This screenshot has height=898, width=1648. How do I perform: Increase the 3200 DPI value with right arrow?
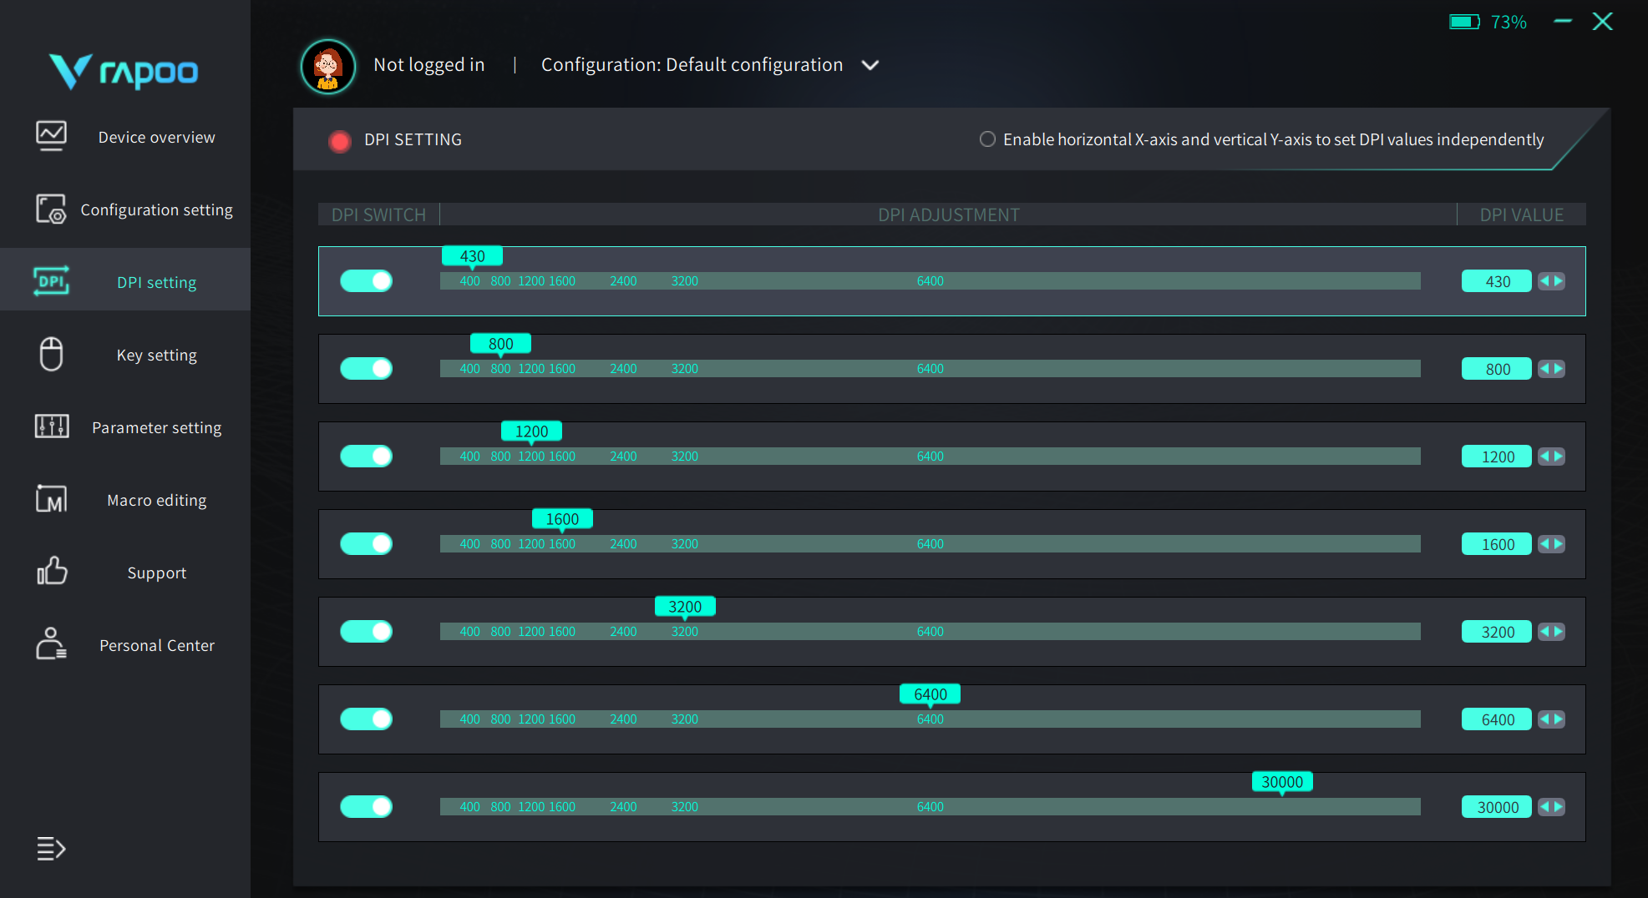pos(1559,632)
